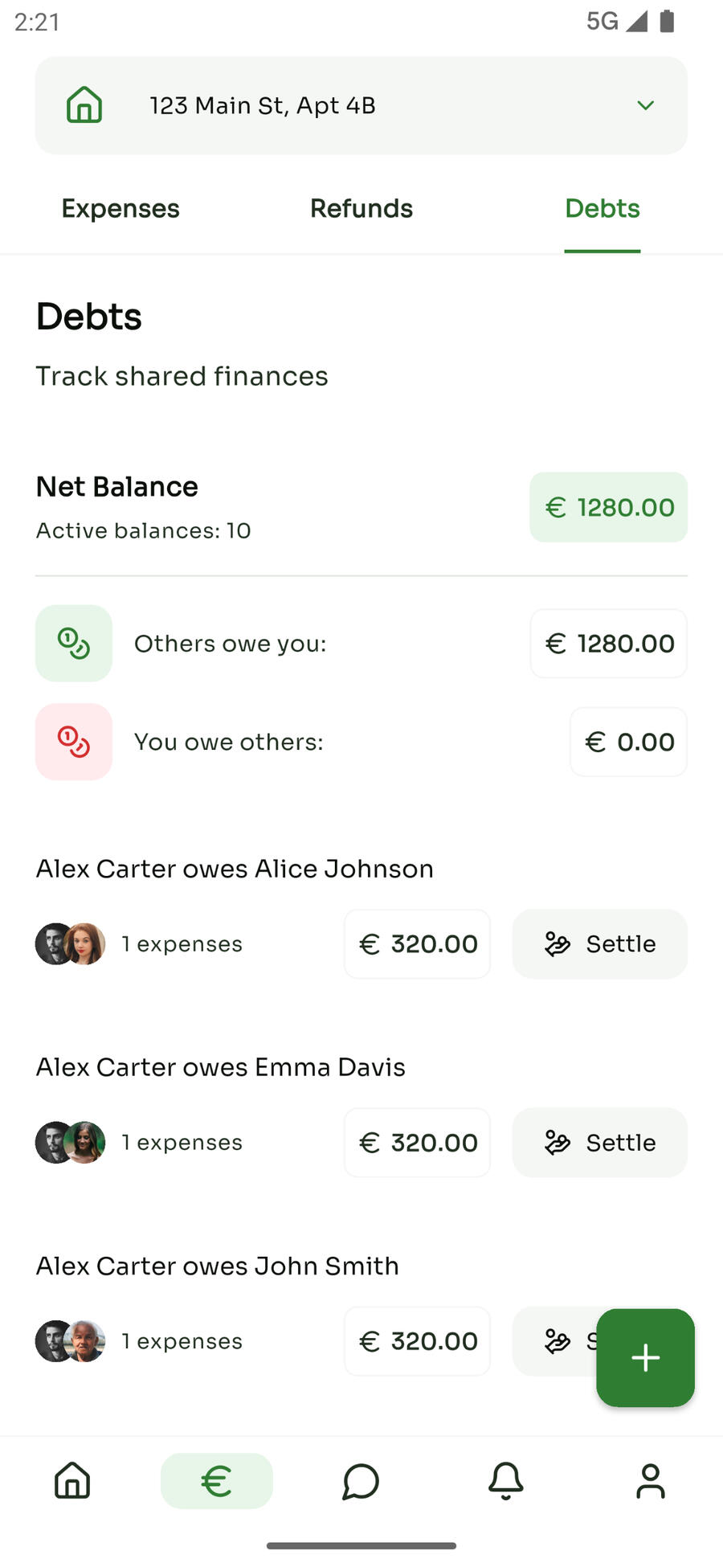Settle the debt with Alice Johnson
This screenshot has height=1567, width=723.
tap(600, 944)
